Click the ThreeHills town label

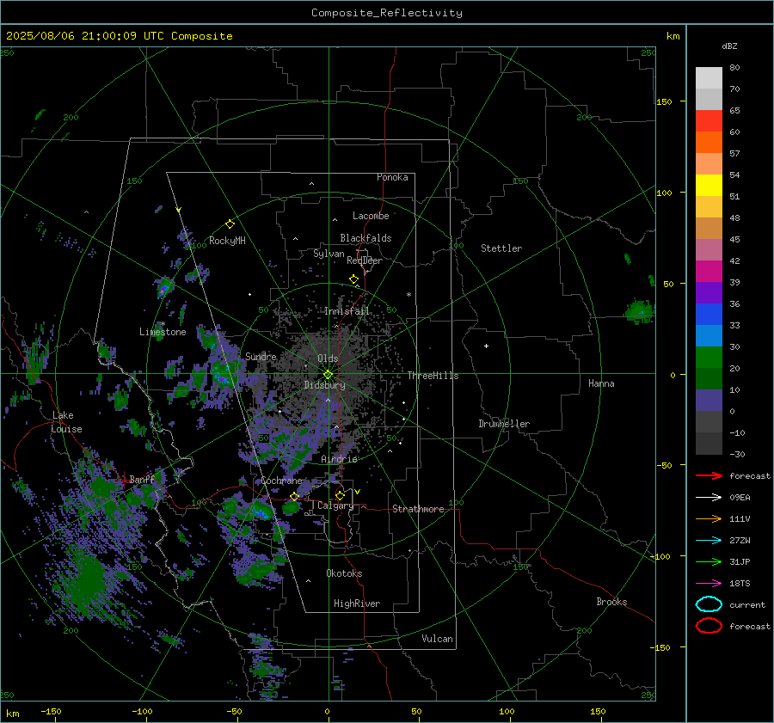(433, 376)
